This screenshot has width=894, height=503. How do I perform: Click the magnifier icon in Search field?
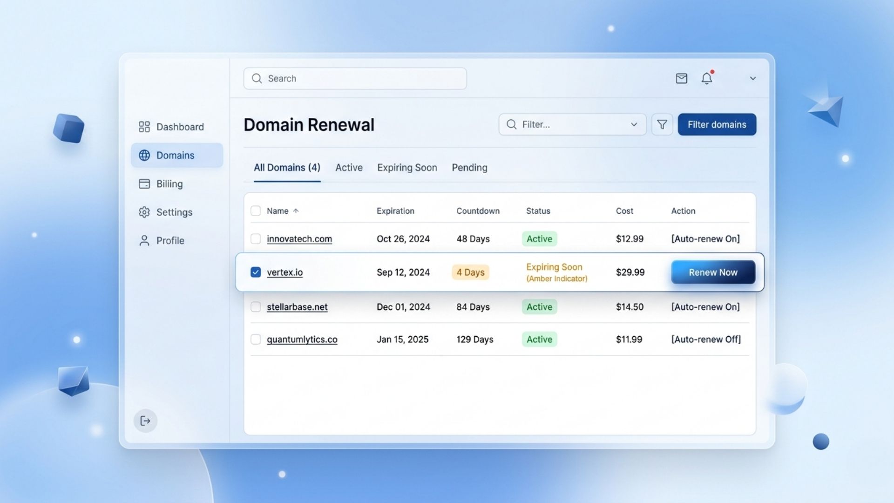tap(257, 78)
